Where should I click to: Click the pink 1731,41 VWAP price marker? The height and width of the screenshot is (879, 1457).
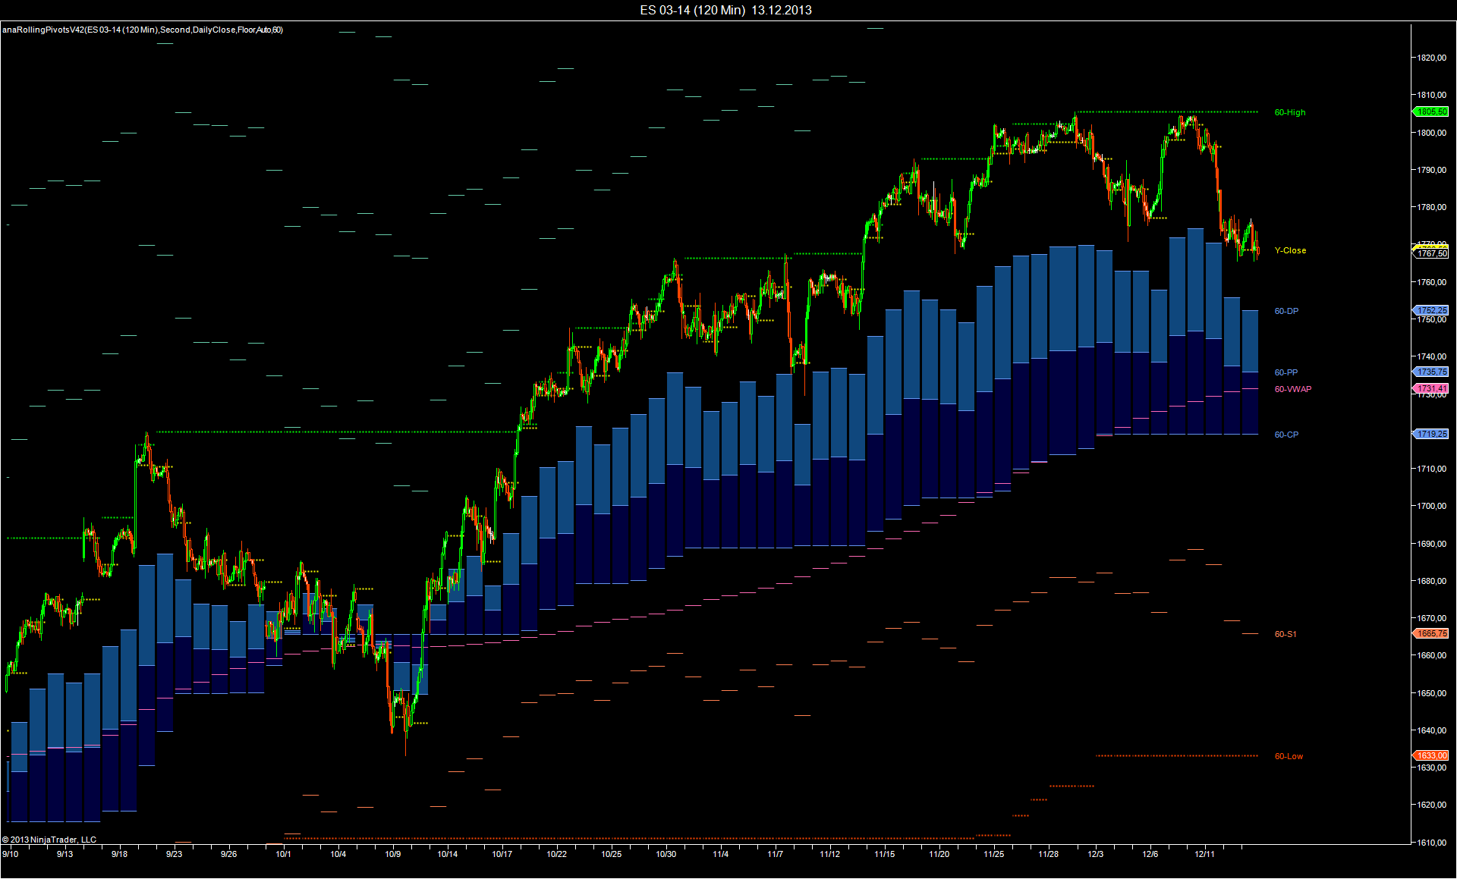(1431, 389)
